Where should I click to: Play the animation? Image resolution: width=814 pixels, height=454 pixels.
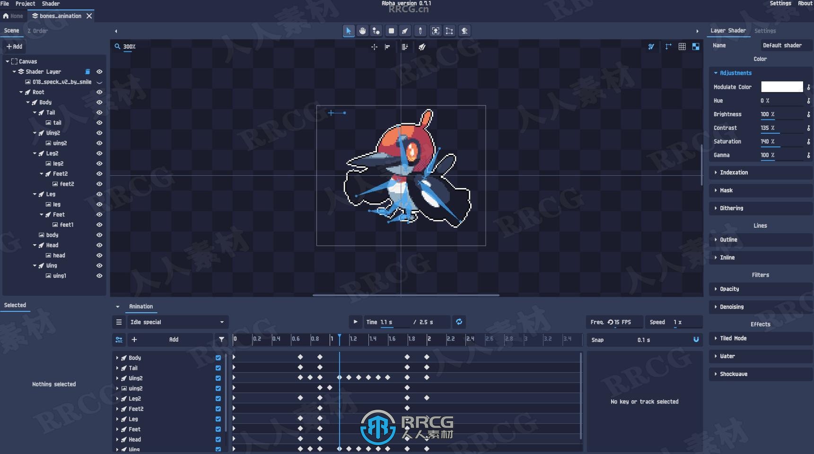[x=355, y=322]
